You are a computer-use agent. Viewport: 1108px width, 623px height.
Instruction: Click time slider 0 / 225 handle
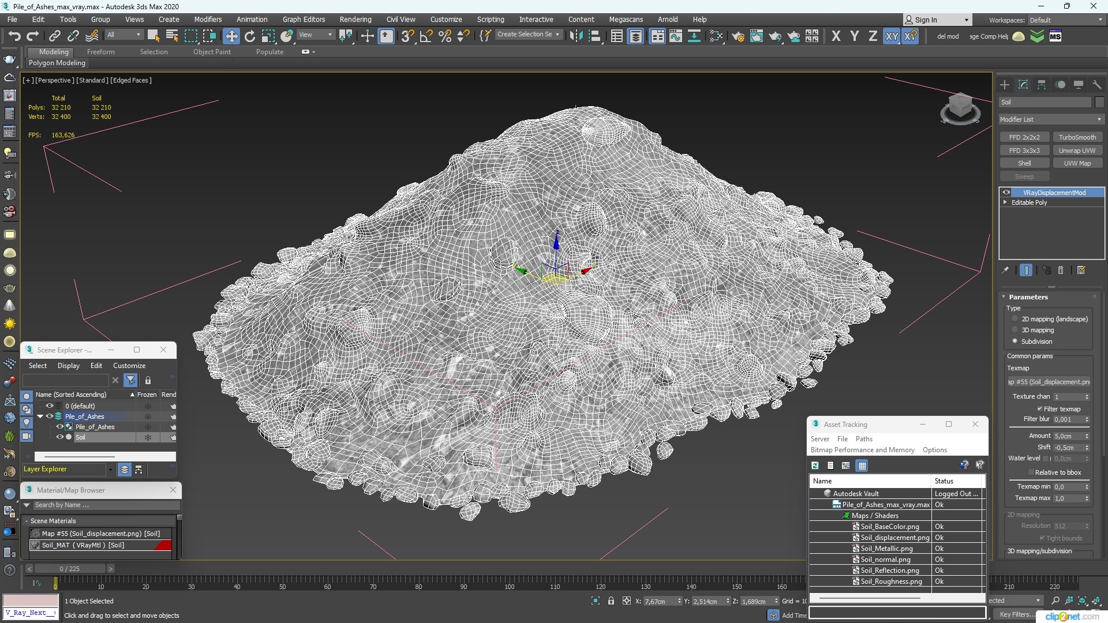coord(70,569)
